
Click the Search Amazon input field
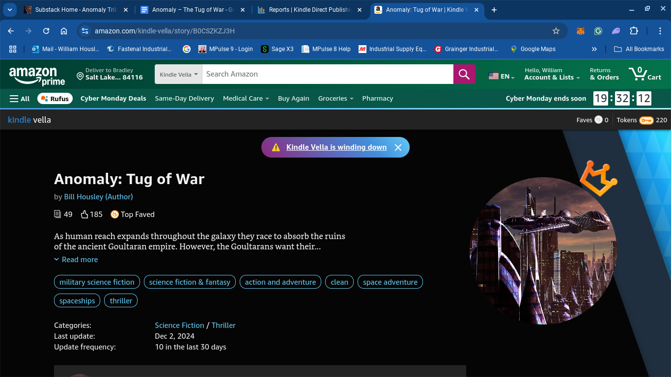point(328,74)
